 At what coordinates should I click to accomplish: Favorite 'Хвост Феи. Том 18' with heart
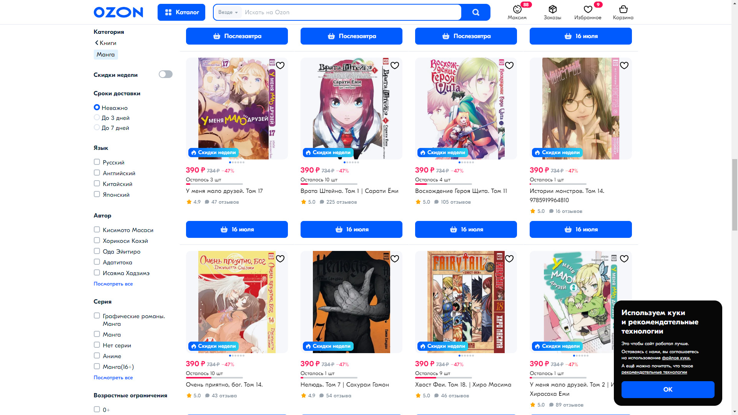pyautogui.click(x=509, y=259)
